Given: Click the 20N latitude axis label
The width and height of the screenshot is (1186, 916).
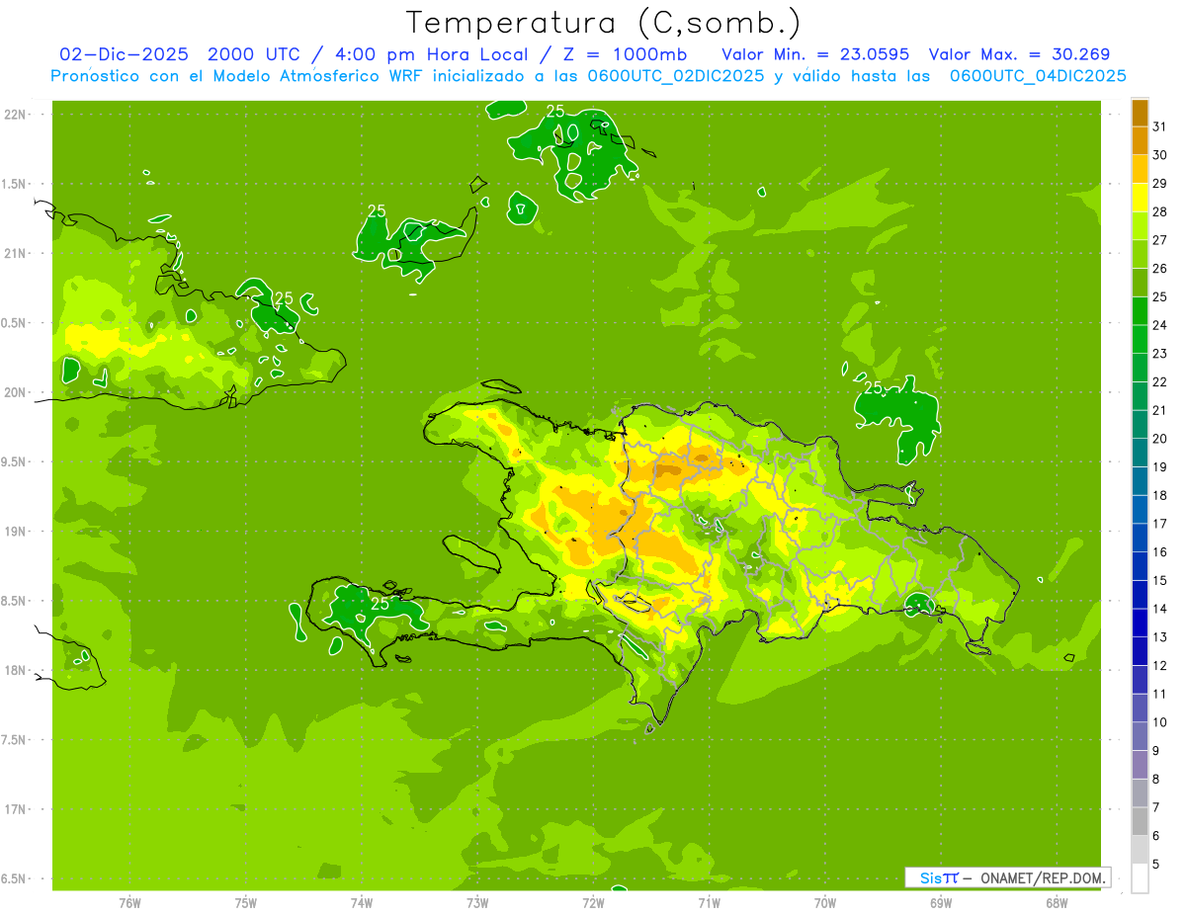Looking at the screenshot, I should coord(16,392).
